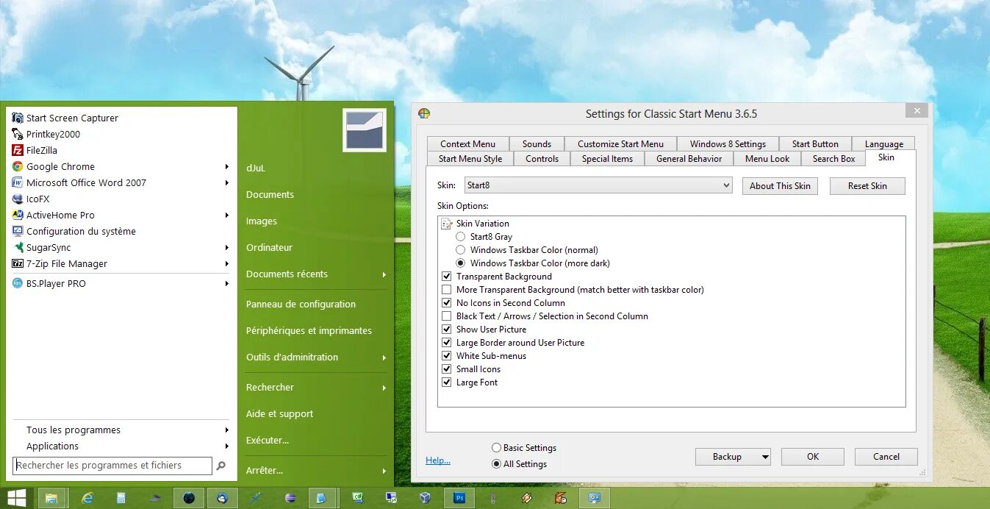Viewport: 990px width, 509px height.
Task: Open the Backup button dropdown arrow
Action: (764, 457)
